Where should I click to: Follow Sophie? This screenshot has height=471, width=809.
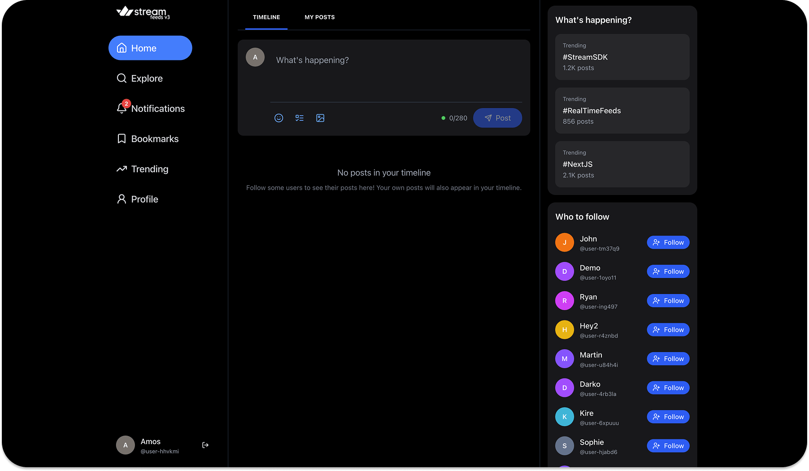[x=668, y=446]
